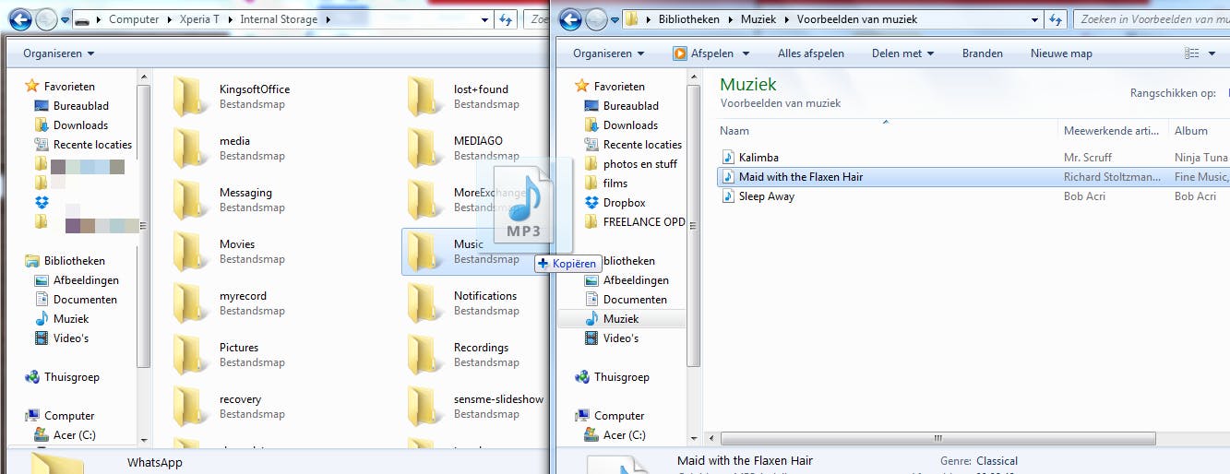
Task: Select the sensme-slideshow folder
Action: [475, 406]
